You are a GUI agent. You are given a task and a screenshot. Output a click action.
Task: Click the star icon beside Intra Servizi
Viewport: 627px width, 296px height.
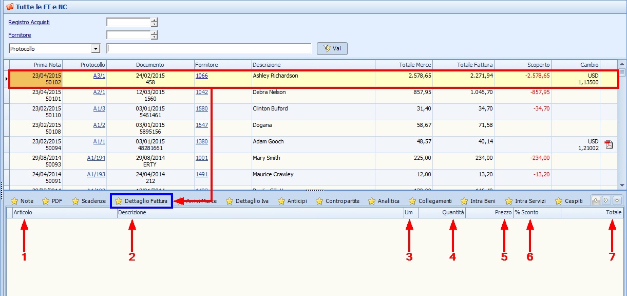pos(509,201)
